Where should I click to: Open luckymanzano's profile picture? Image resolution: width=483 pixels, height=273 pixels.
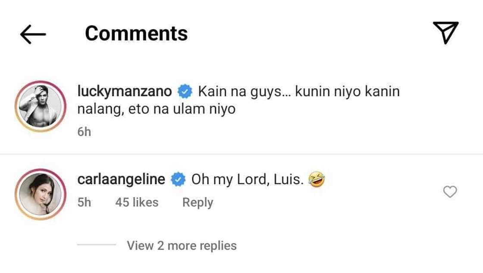(x=40, y=106)
